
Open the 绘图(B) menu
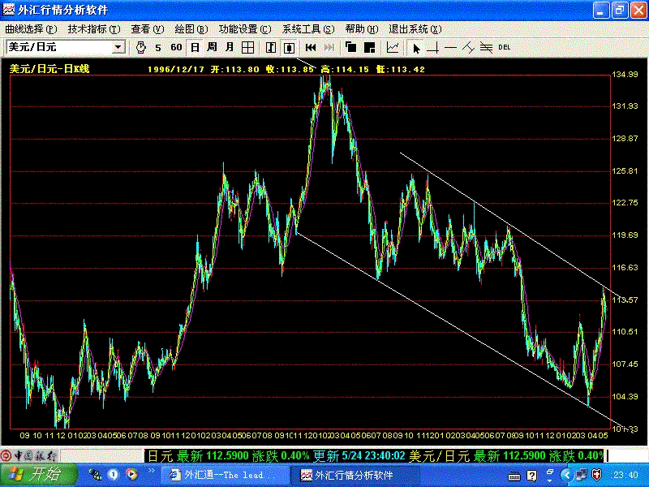tap(191, 29)
